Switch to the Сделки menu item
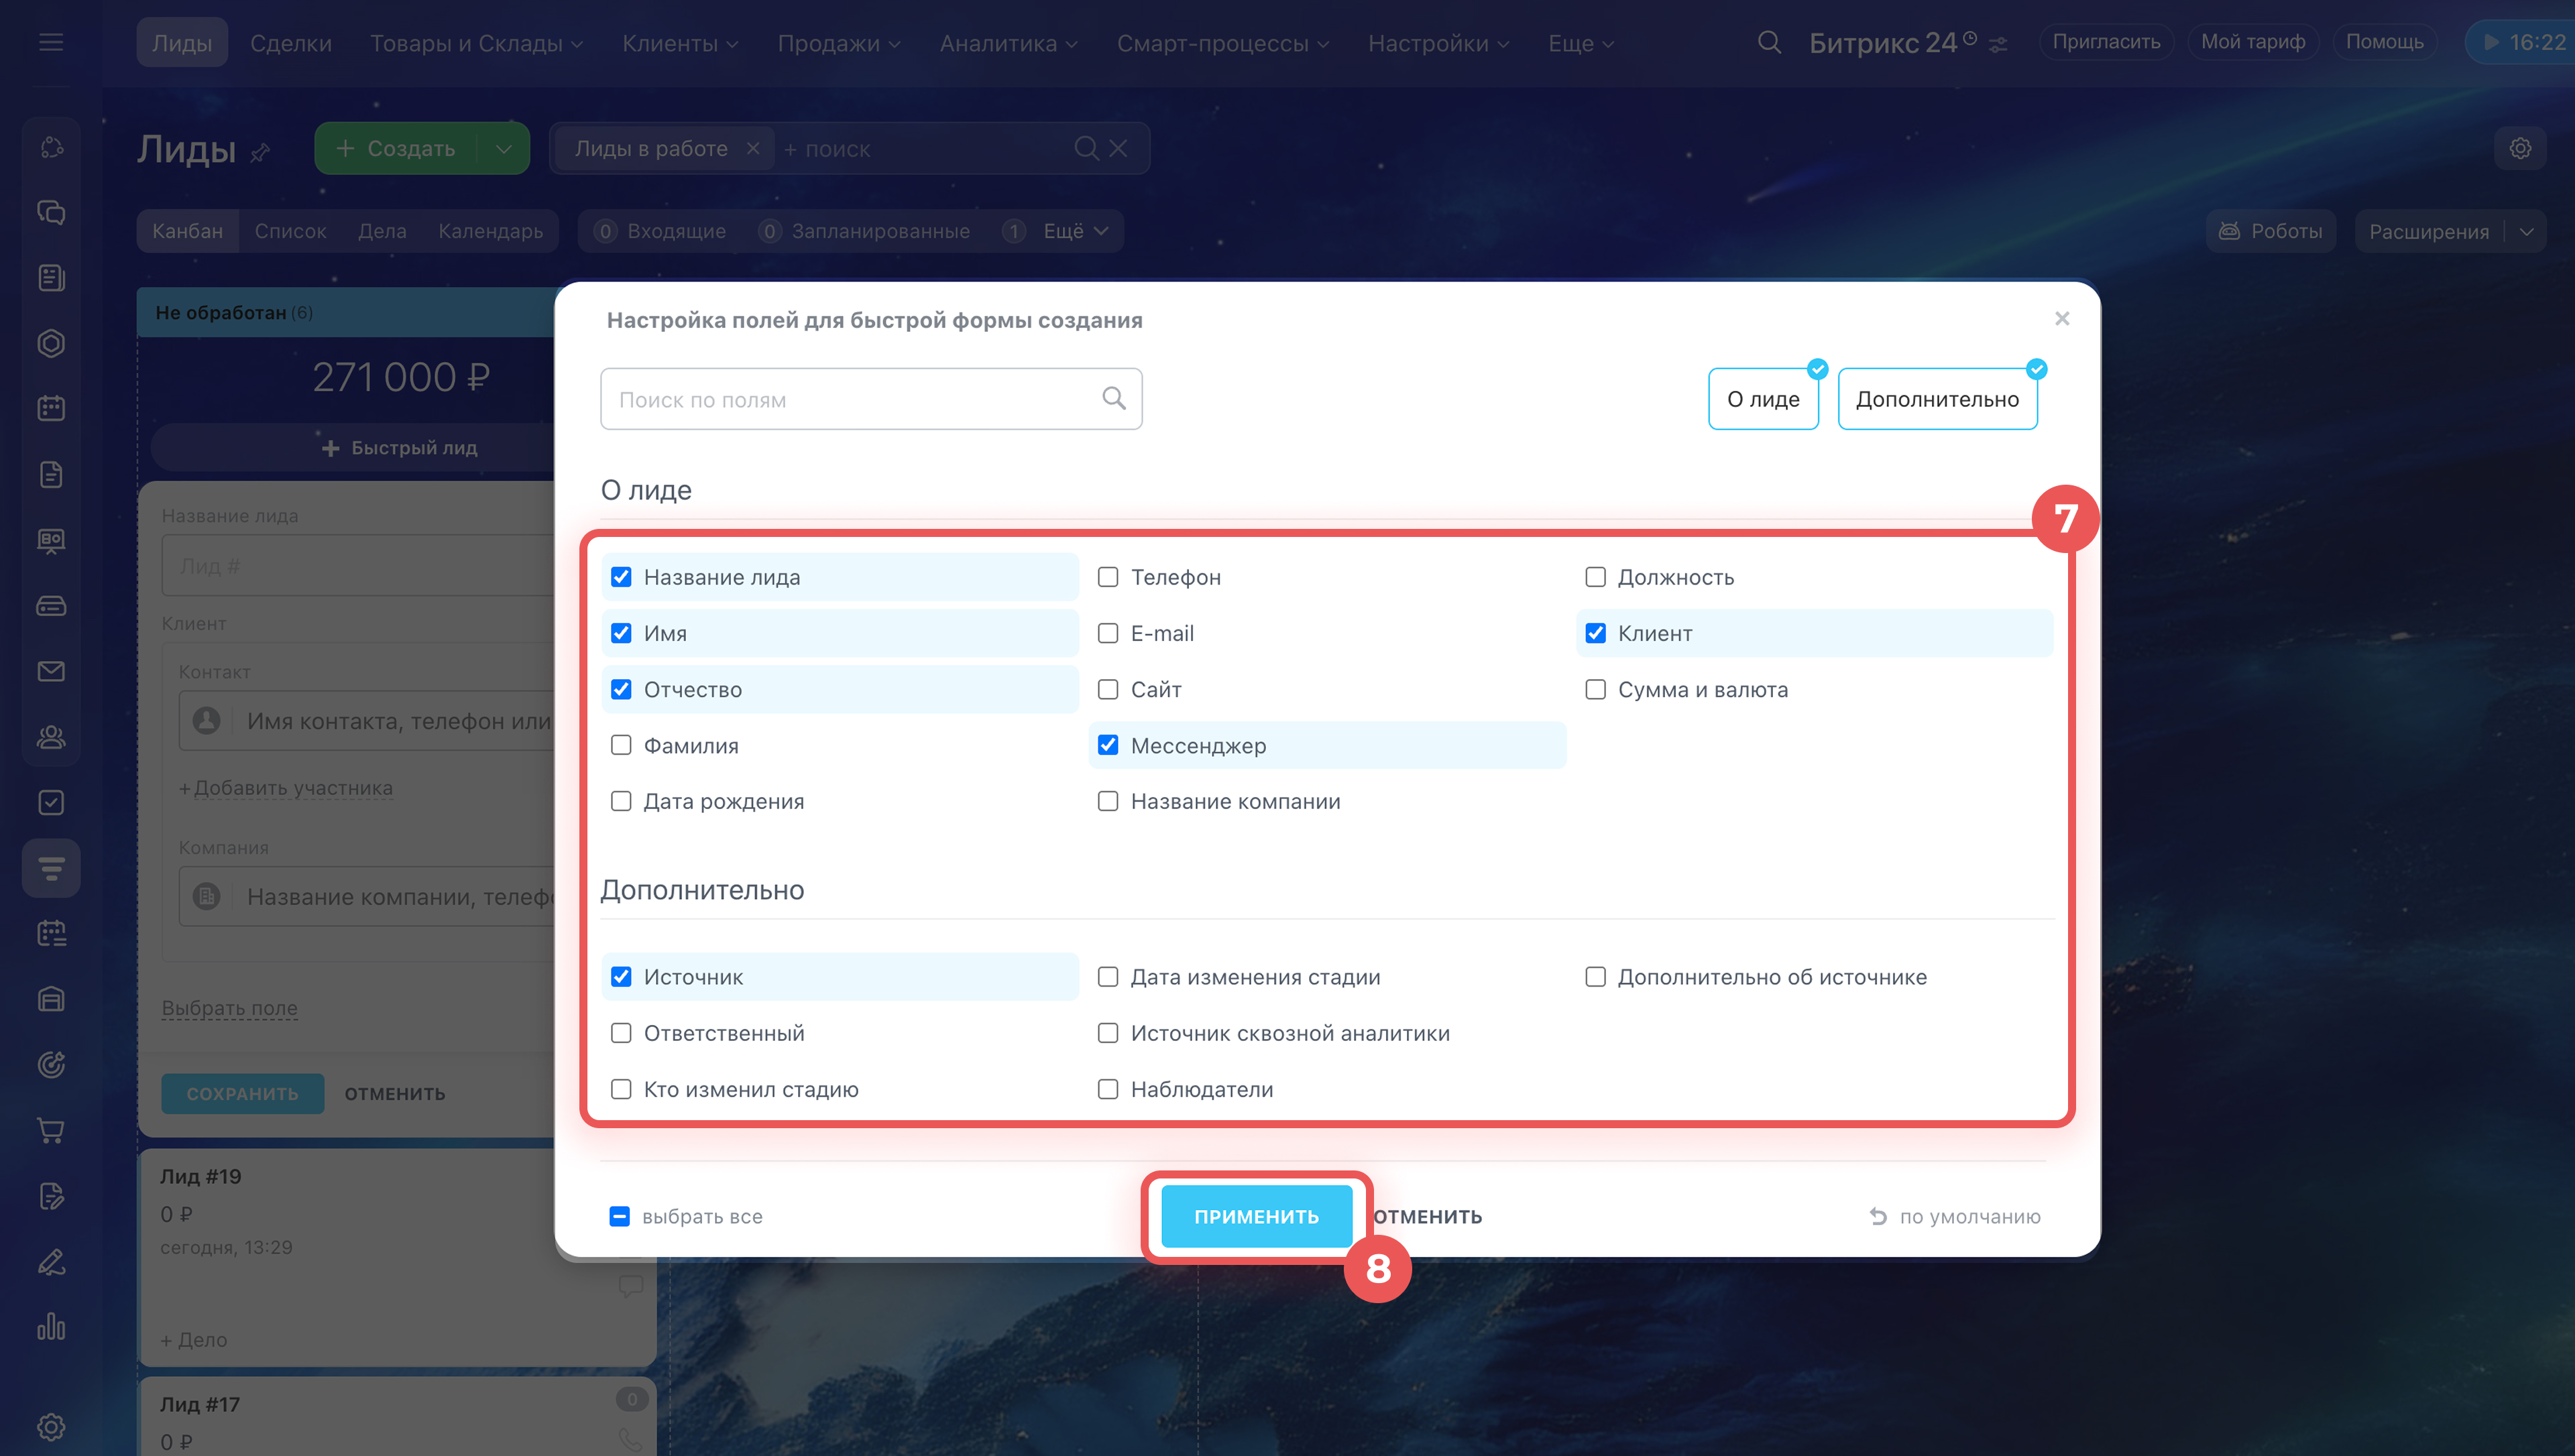2575x1456 pixels. pyautogui.click(x=290, y=43)
